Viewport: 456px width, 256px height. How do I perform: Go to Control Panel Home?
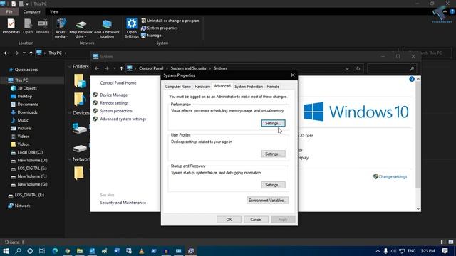[118, 83]
